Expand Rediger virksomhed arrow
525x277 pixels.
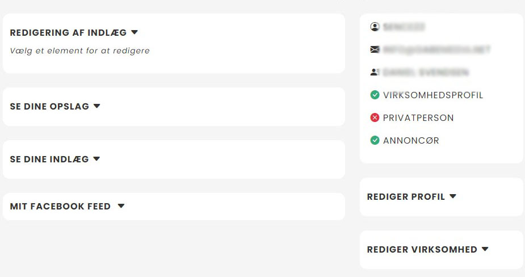[x=485, y=249]
